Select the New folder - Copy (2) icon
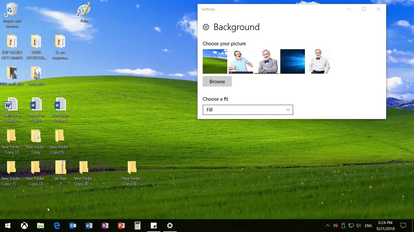 tap(12, 142)
